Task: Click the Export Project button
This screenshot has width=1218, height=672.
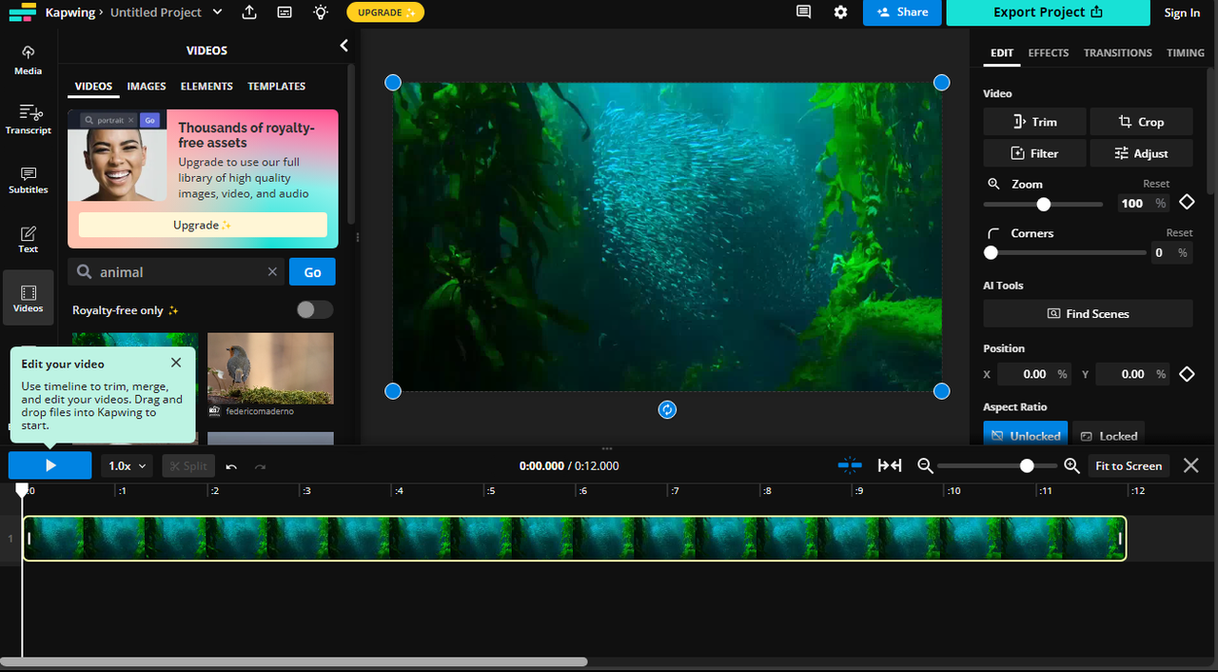Action: 1048,12
